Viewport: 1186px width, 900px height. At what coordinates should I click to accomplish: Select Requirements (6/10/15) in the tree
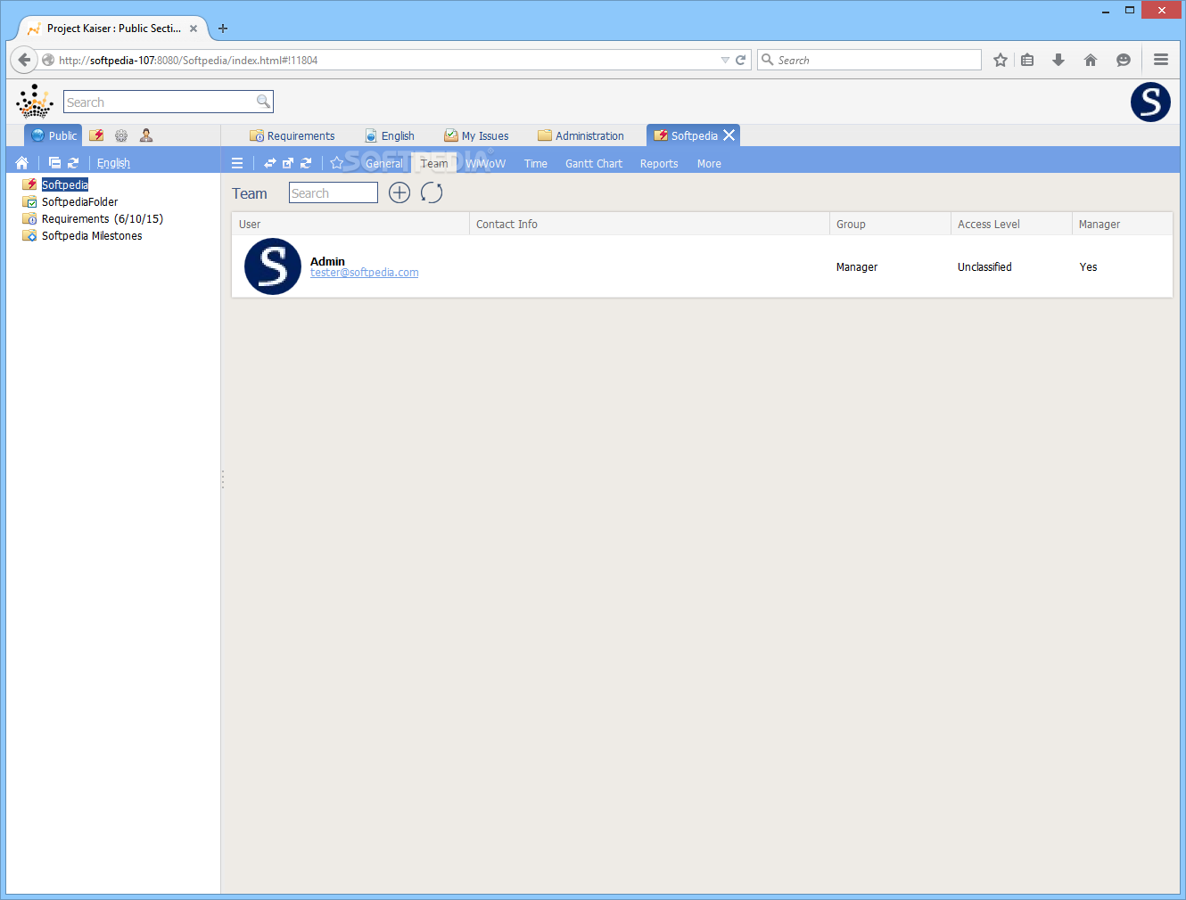[103, 218]
